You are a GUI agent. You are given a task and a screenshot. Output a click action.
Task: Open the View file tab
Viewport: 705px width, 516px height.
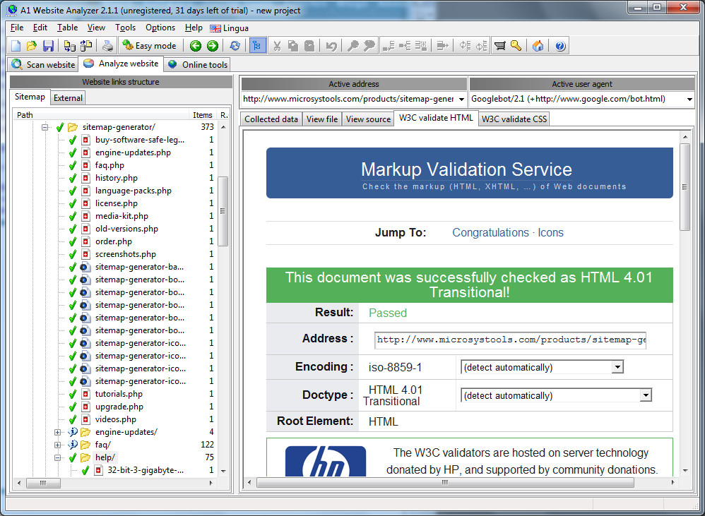point(322,119)
